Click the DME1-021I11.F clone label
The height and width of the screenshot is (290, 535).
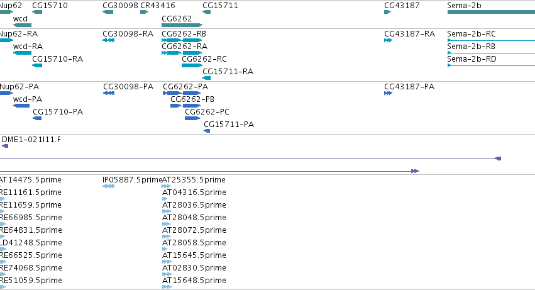[x=31, y=140]
